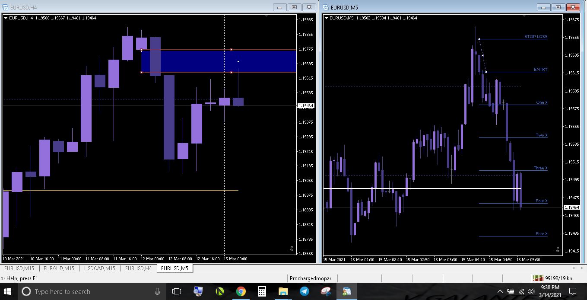The height and width of the screenshot is (300, 587).
Task: Click the ENTRY label on M5 chart
Action: point(540,70)
